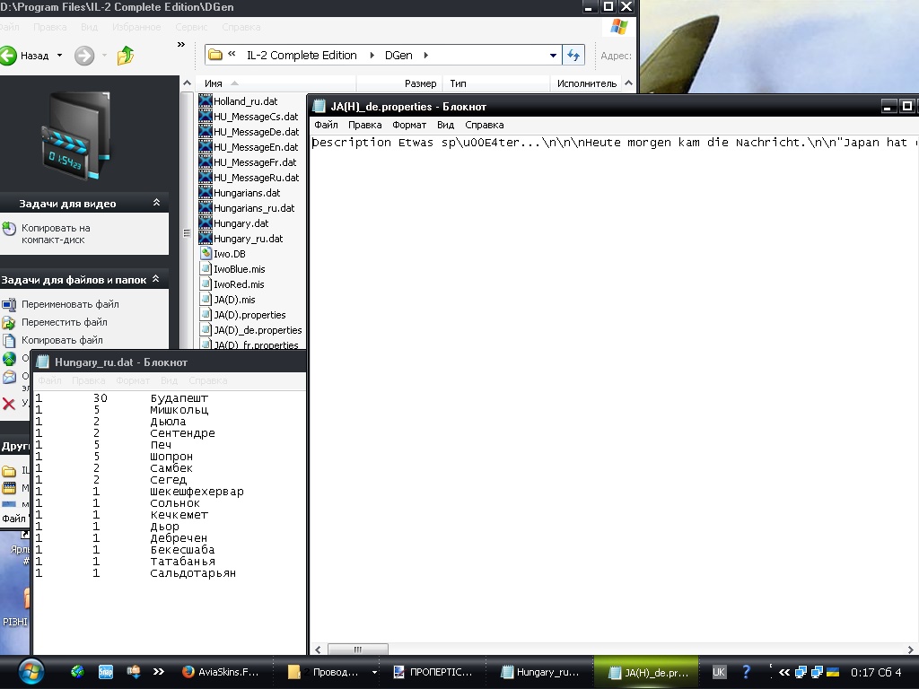
Task: Expand quick launch overflow chevron on taskbar
Action: pyautogui.click(x=158, y=672)
